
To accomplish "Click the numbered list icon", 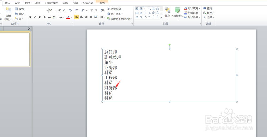I will tap(83, 10).
